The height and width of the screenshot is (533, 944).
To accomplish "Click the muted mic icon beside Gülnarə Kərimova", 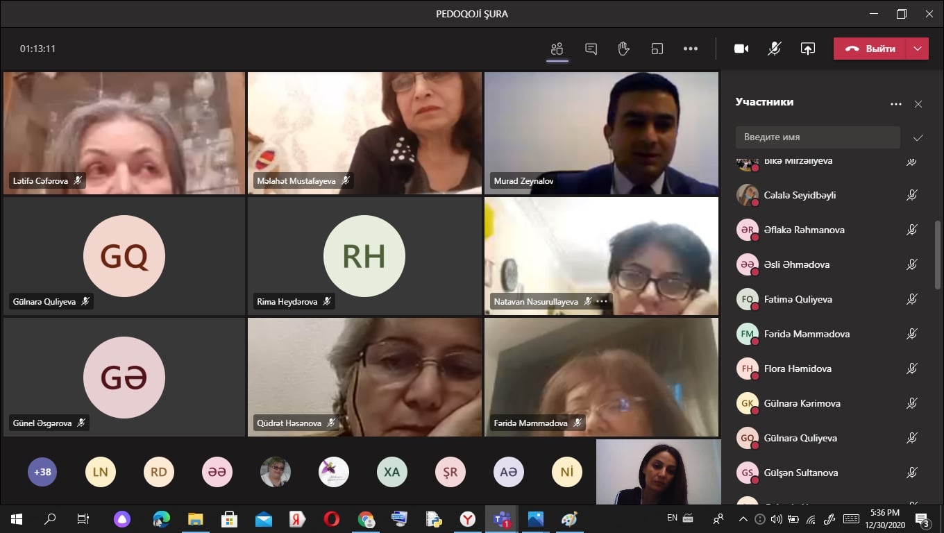I will point(912,403).
